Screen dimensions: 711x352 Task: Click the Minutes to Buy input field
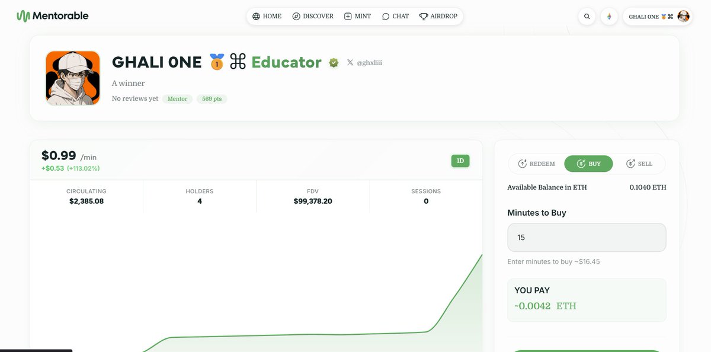pos(587,237)
